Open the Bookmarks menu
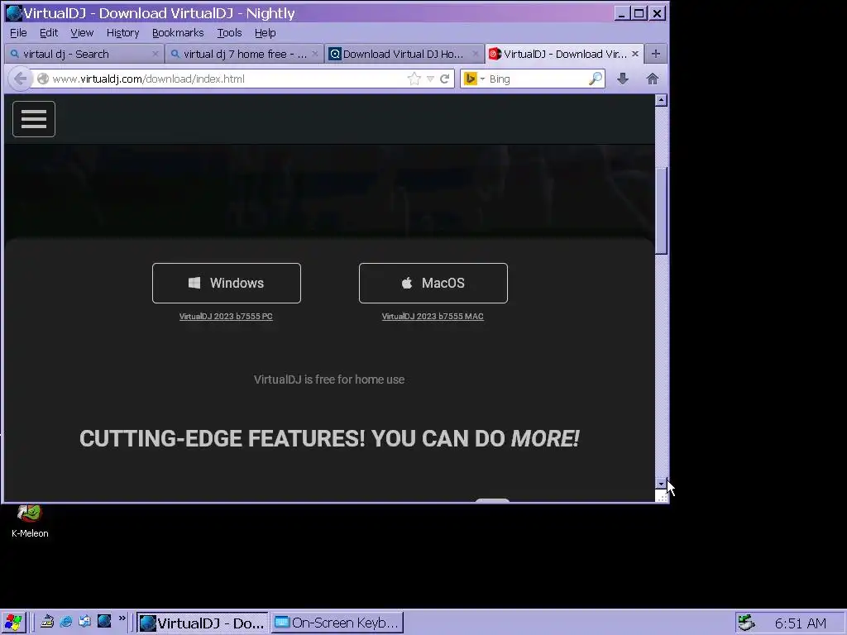The height and width of the screenshot is (635, 847). click(x=178, y=33)
